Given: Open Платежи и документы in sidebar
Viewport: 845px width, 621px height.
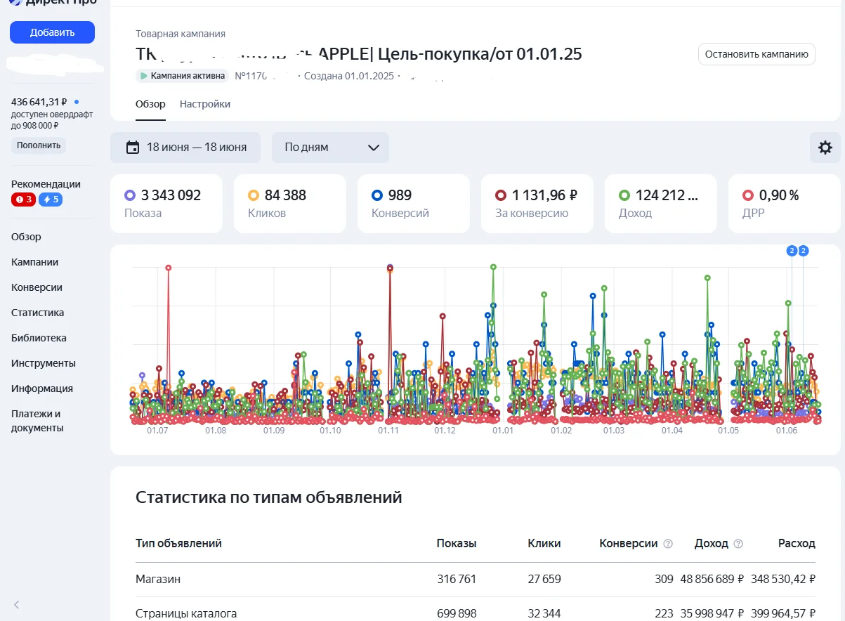Looking at the screenshot, I should (37, 421).
